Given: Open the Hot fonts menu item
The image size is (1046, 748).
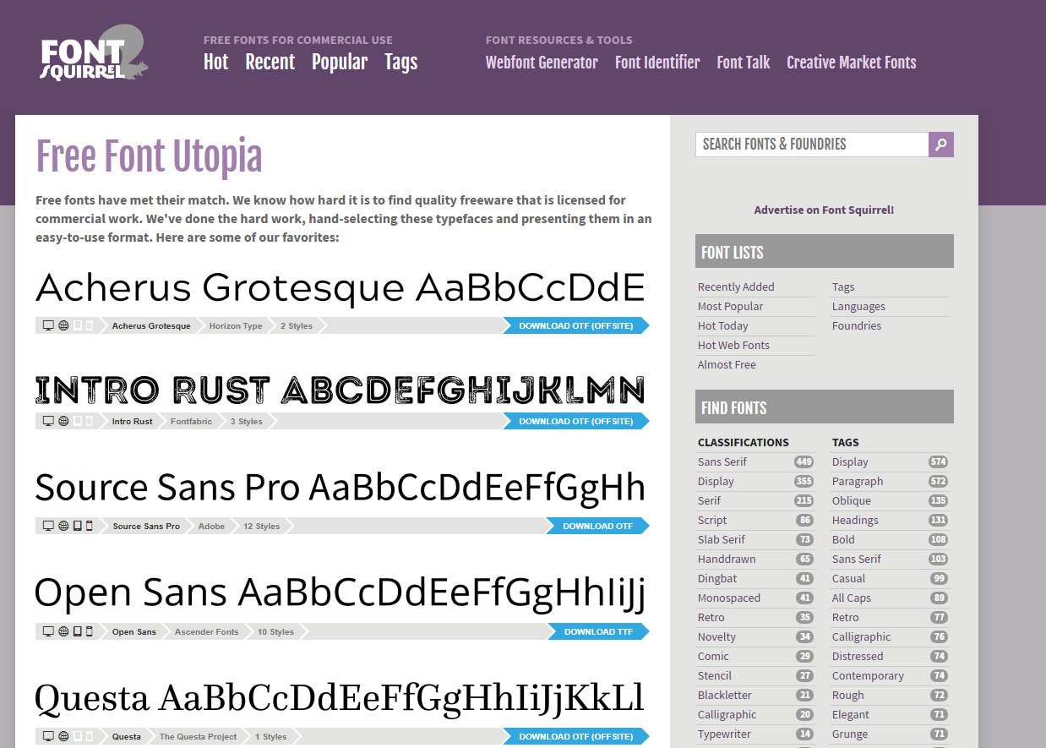Looking at the screenshot, I should coord(215,63).
